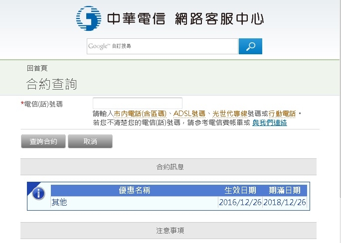Click the blue info icon in contract panel
Viewport: 341px width, 243px height.
(x=38, y=193)
